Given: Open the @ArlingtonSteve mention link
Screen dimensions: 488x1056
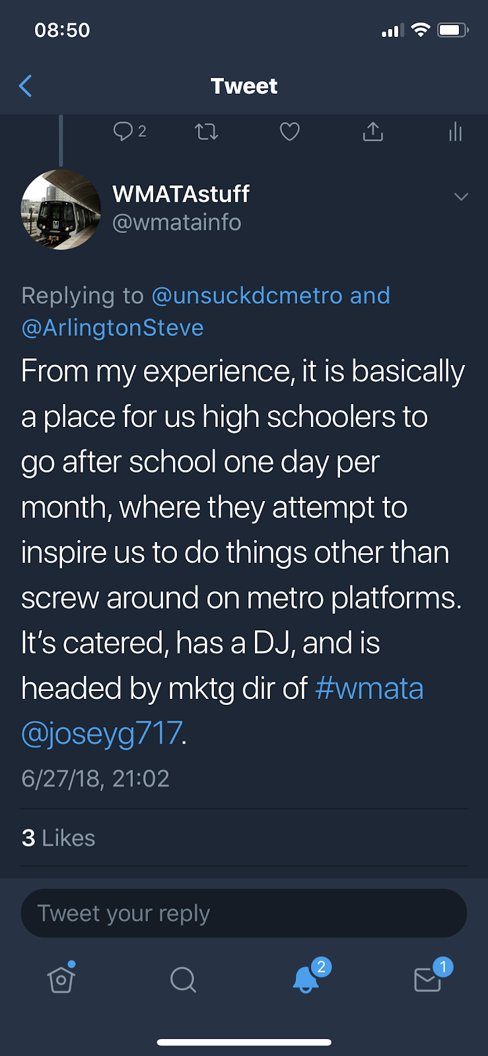Looking at the screenshot, I should [x=113, y=328].
